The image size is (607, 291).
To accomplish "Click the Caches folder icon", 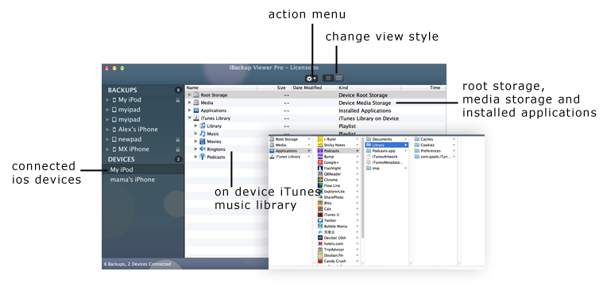I will click(x=417, y=139).
